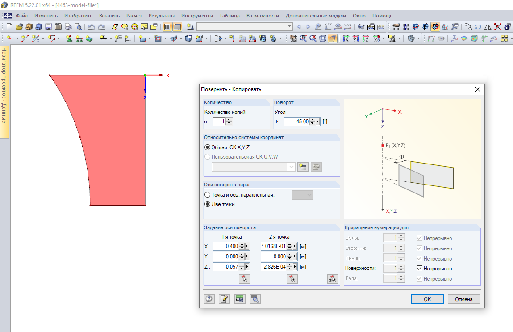Image resolution: width=513 pixels, height=332 pixels.
Task: Toggle the solid rendering display mode
Action: pos(333,38)
